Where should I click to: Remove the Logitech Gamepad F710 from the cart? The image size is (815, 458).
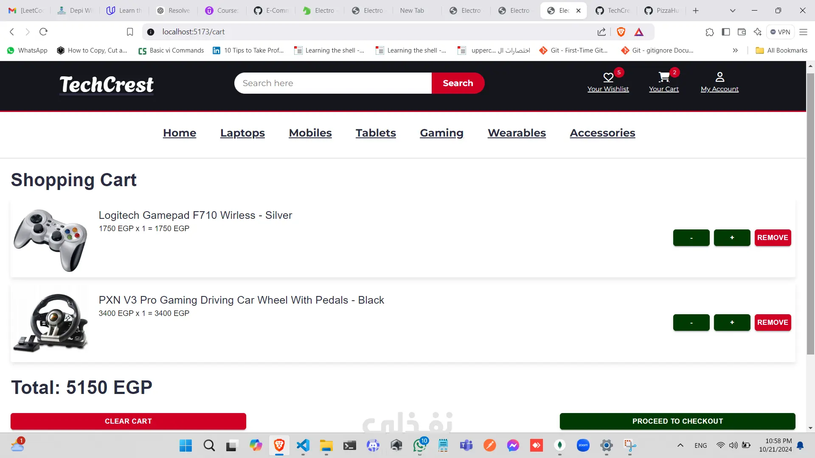tap(773, 237)
